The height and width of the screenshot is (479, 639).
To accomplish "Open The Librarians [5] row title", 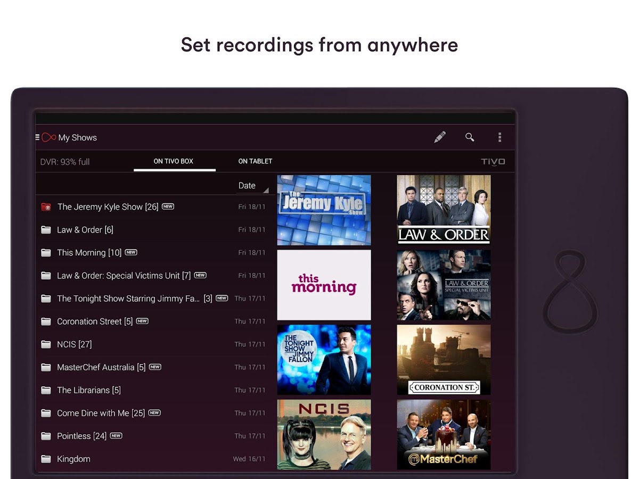I will click(x=89, y=390).
